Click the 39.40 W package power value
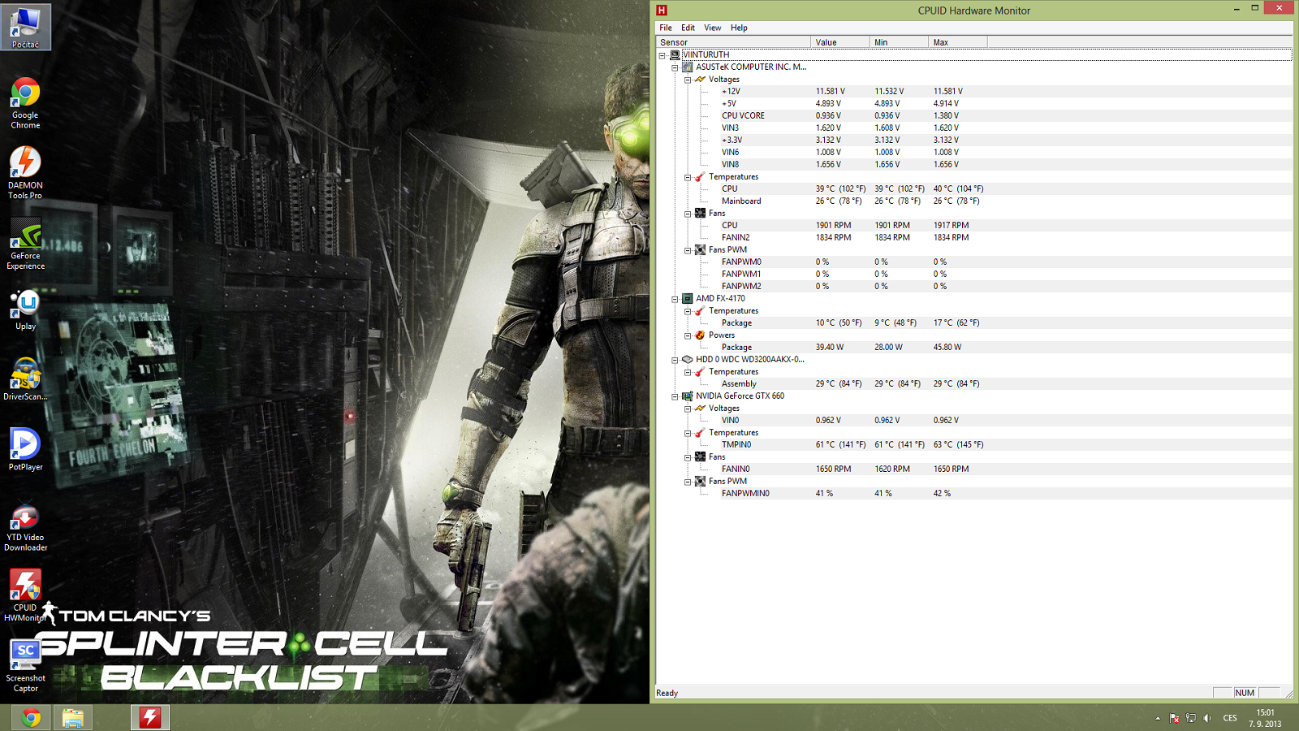The height and width of the screenshot is (731, 1299). pos(830,347)
